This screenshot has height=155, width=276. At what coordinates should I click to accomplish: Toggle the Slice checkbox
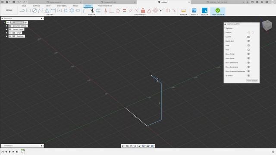[x=248, y=50]
